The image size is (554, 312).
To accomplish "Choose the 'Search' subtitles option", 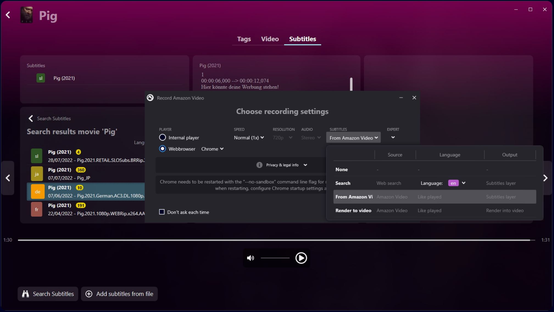I will 435,183.
